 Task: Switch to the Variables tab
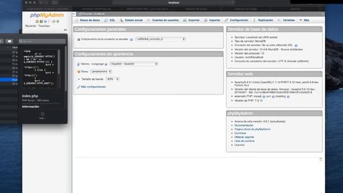(x=286, y=20)
